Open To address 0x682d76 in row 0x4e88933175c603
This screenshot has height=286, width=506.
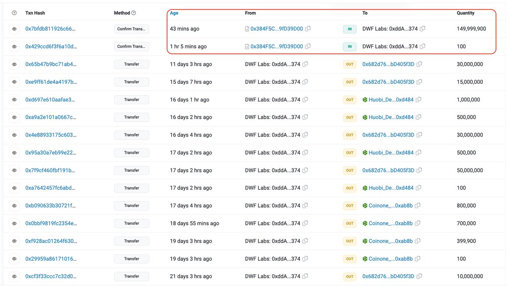coord(388,135)
